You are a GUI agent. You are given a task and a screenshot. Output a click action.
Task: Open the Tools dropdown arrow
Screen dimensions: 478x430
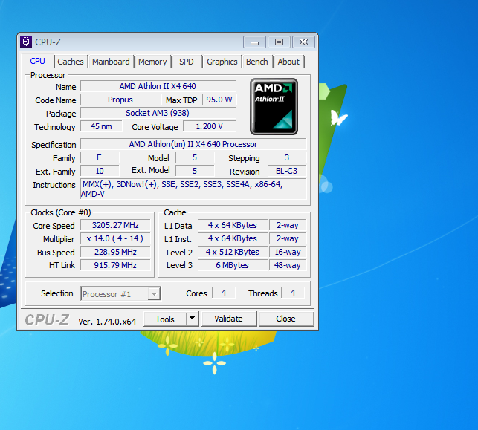192,319
